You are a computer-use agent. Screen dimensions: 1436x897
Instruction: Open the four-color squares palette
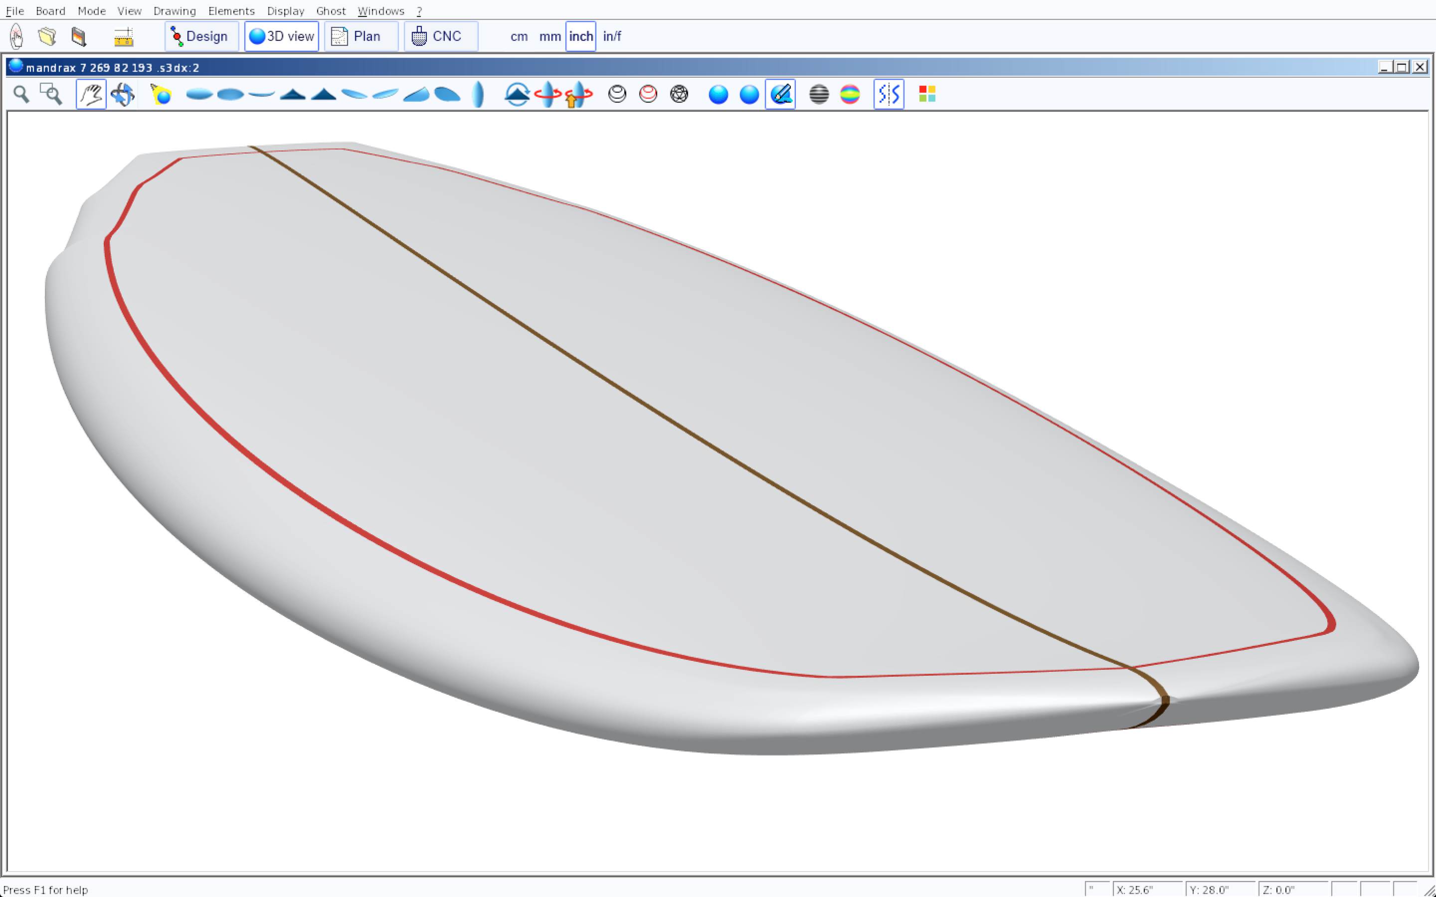[927, 94]
